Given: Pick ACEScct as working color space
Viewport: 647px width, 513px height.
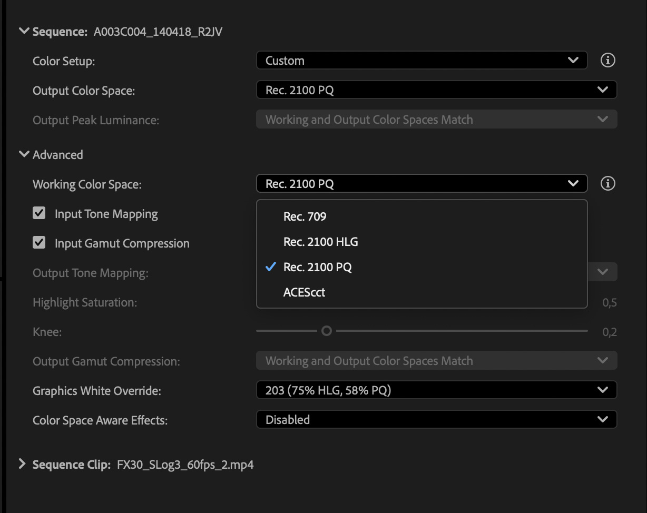Looking at the screenshot, I should [x=304, y=292].
